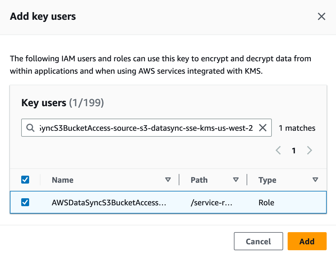Uncheck the select-all checkbox in table header
This screenshot has width=336, height=257.
coord(25,180)
